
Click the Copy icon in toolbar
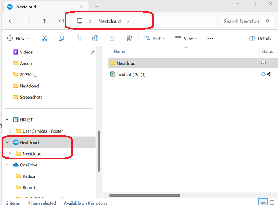coord(61,38)
